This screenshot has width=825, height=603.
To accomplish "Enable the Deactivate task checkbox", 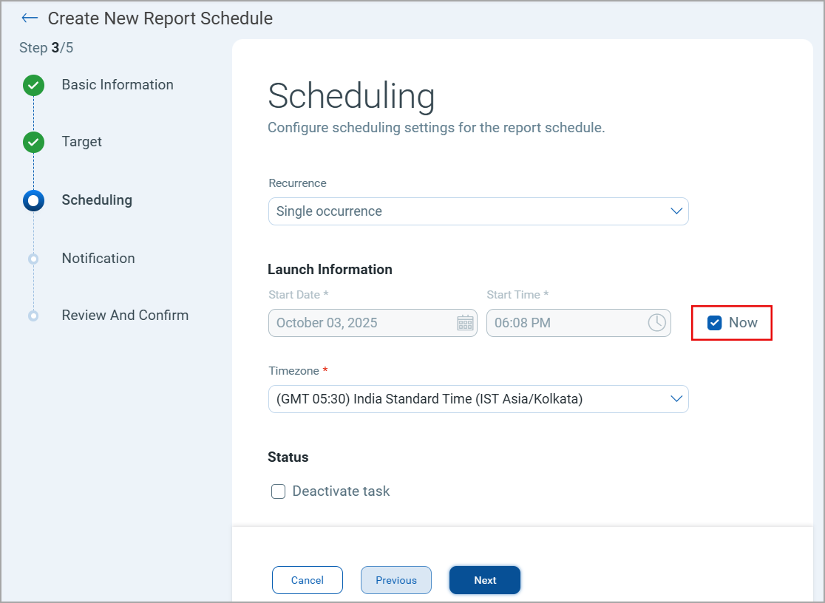I will point(278,491).
